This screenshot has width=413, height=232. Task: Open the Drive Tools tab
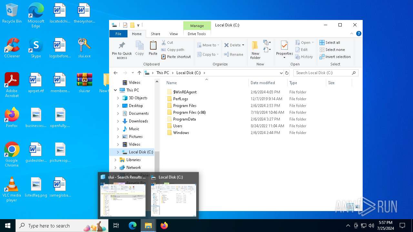click(197, 34)
